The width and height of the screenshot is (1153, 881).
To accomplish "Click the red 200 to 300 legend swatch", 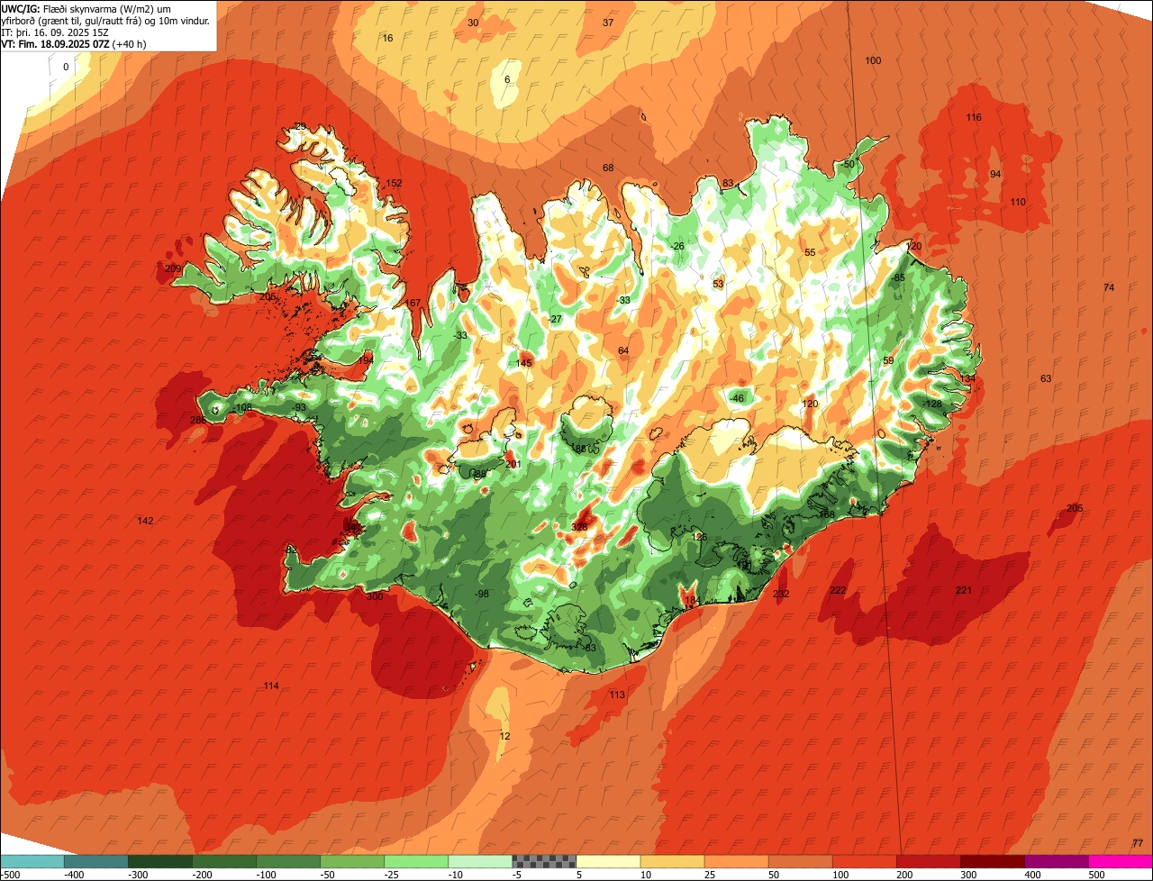I will (x=928, y=861).
